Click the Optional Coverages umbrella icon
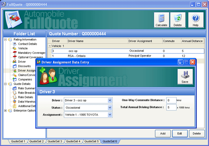Image resolution: width=209 pixels, height=146 pixels. pyautogui.click(x=15, y=57)
